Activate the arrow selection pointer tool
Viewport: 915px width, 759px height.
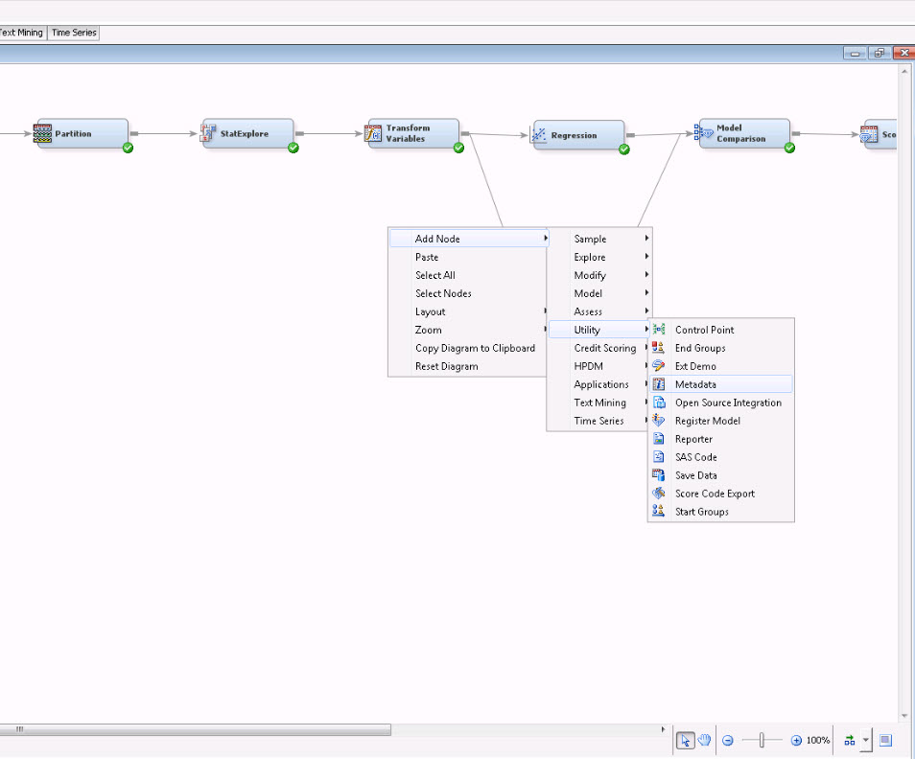pos(685,740)
